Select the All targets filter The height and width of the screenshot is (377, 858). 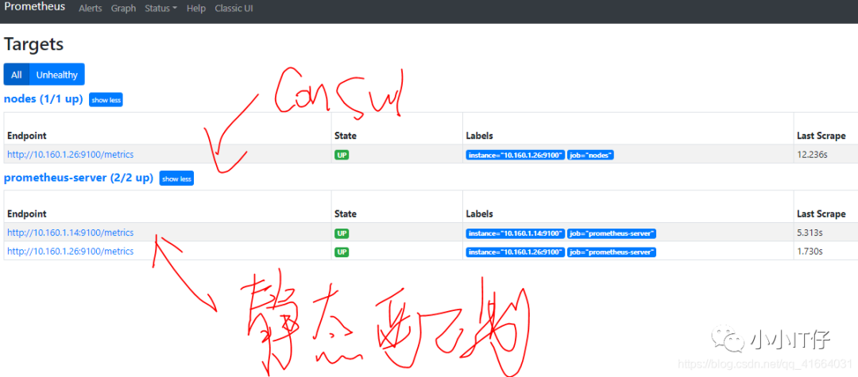17,75
